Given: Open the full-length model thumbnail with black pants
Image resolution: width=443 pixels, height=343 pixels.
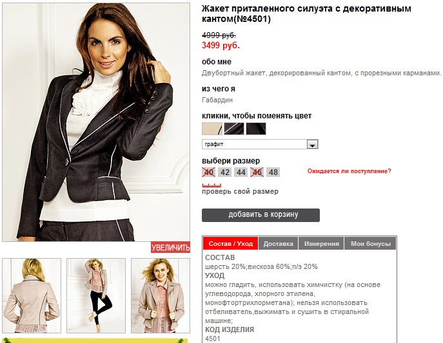Looking at the screenshot, I should [x=96, y=295].
